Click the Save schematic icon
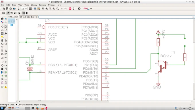The width and height of the screenshot is (195, 110). (x=7, y=9)
